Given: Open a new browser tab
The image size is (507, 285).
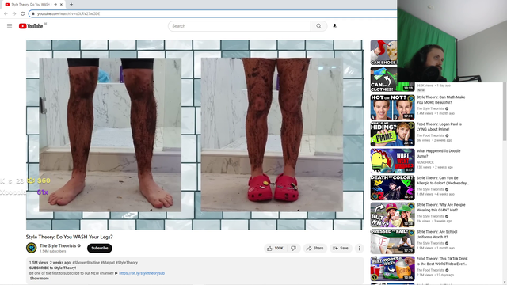Looking at the screenshot, I should [71, 5].
